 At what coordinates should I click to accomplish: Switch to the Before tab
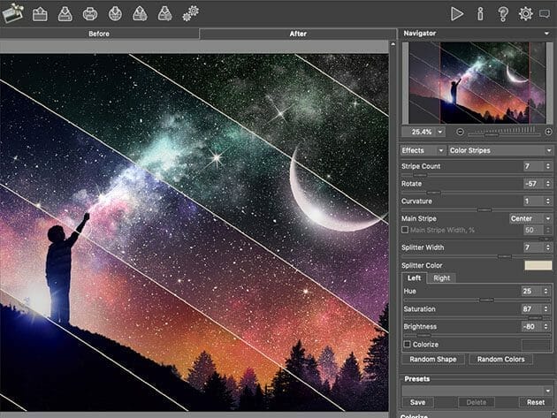pyautogui.click(x=99, y=34)
